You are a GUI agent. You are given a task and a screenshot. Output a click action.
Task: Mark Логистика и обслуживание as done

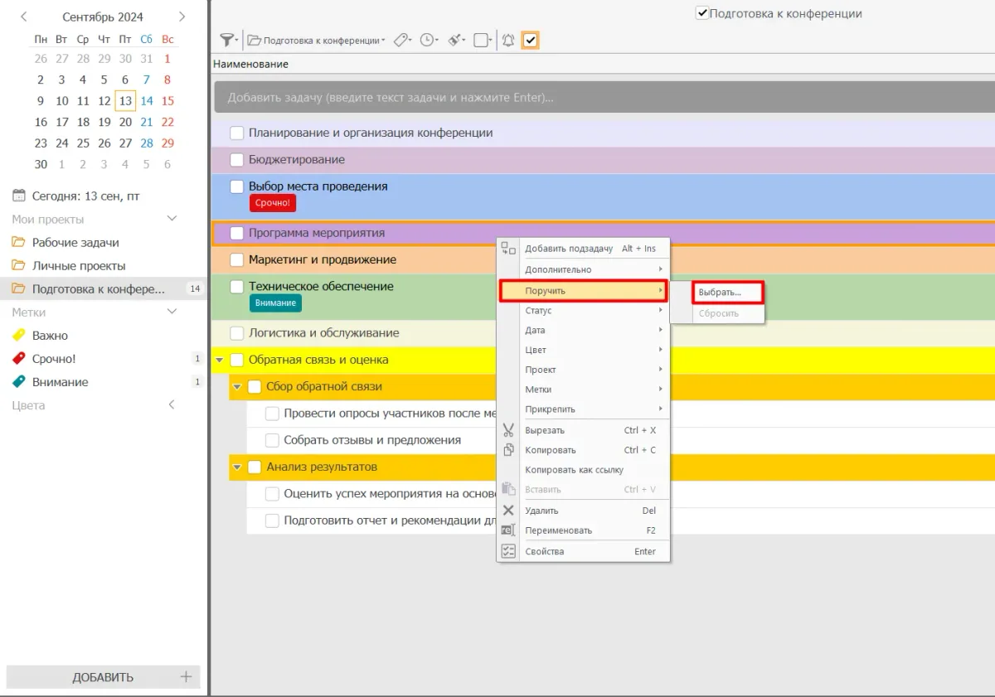pos(237,333)
